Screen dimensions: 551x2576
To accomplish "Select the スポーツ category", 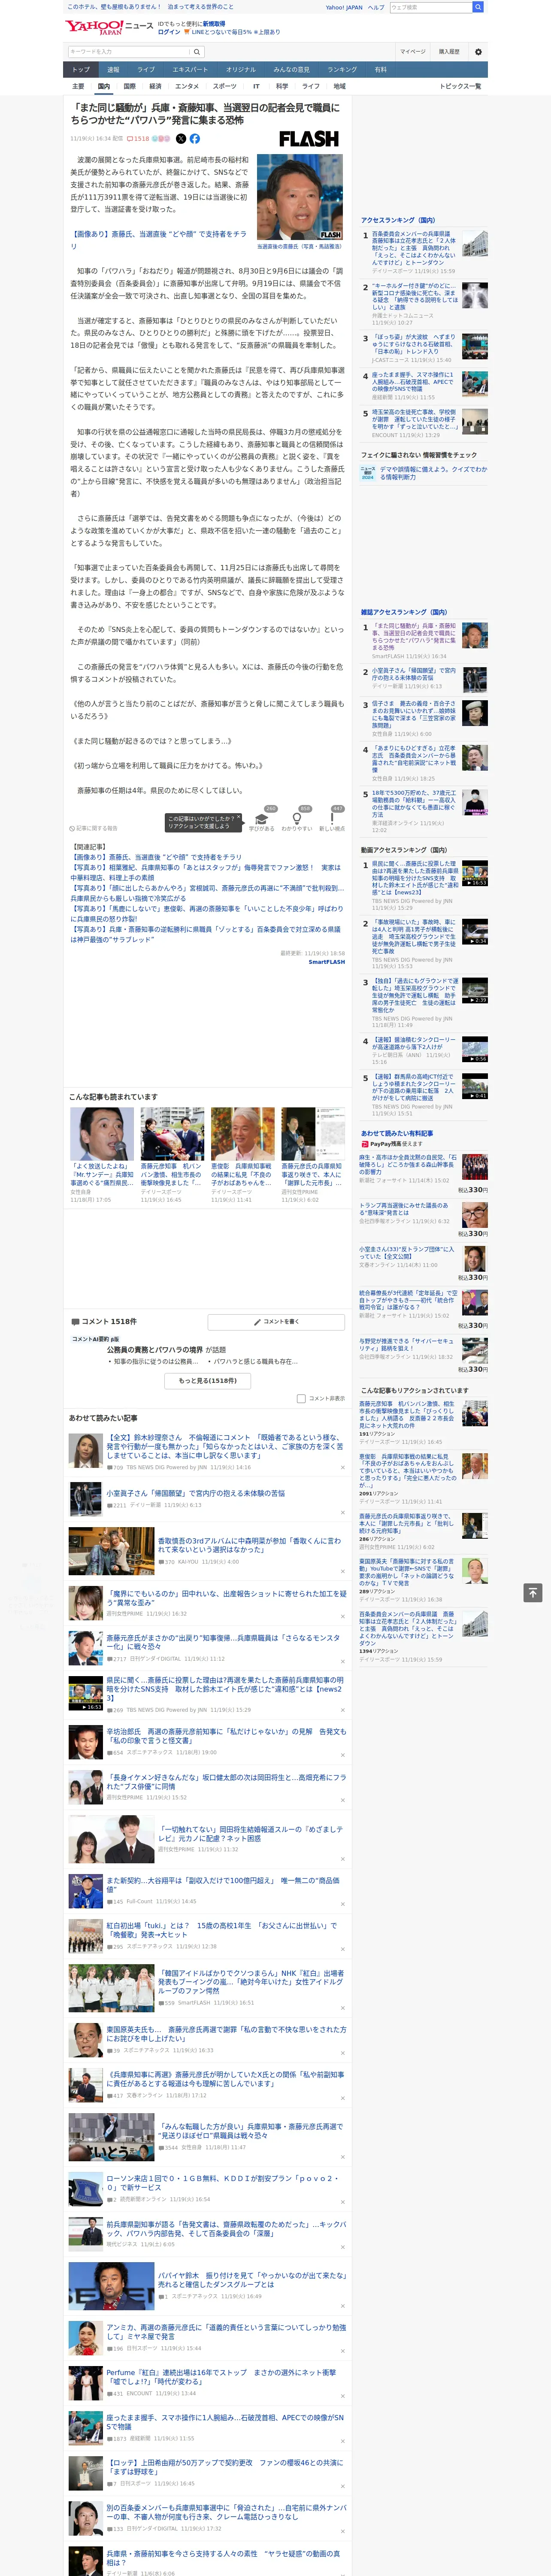I will [225, 86].
